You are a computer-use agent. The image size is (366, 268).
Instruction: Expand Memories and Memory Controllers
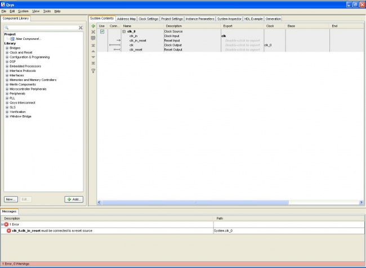click(7, 80)
